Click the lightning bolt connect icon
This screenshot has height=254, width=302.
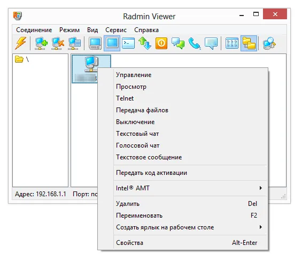(21, 43)
